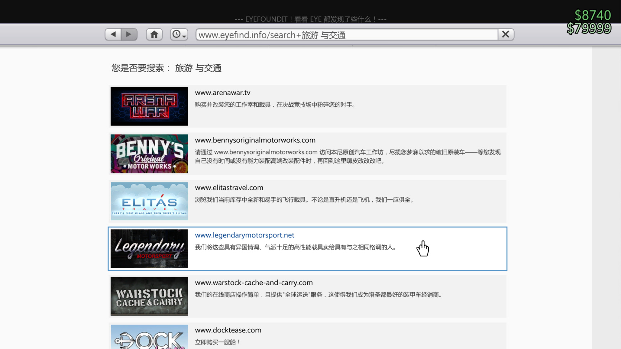Image resolution: width=621 pixels, height=349 pixels.
Task: Visit www.legendarymotorsport.net link
Action: (244, 235)
